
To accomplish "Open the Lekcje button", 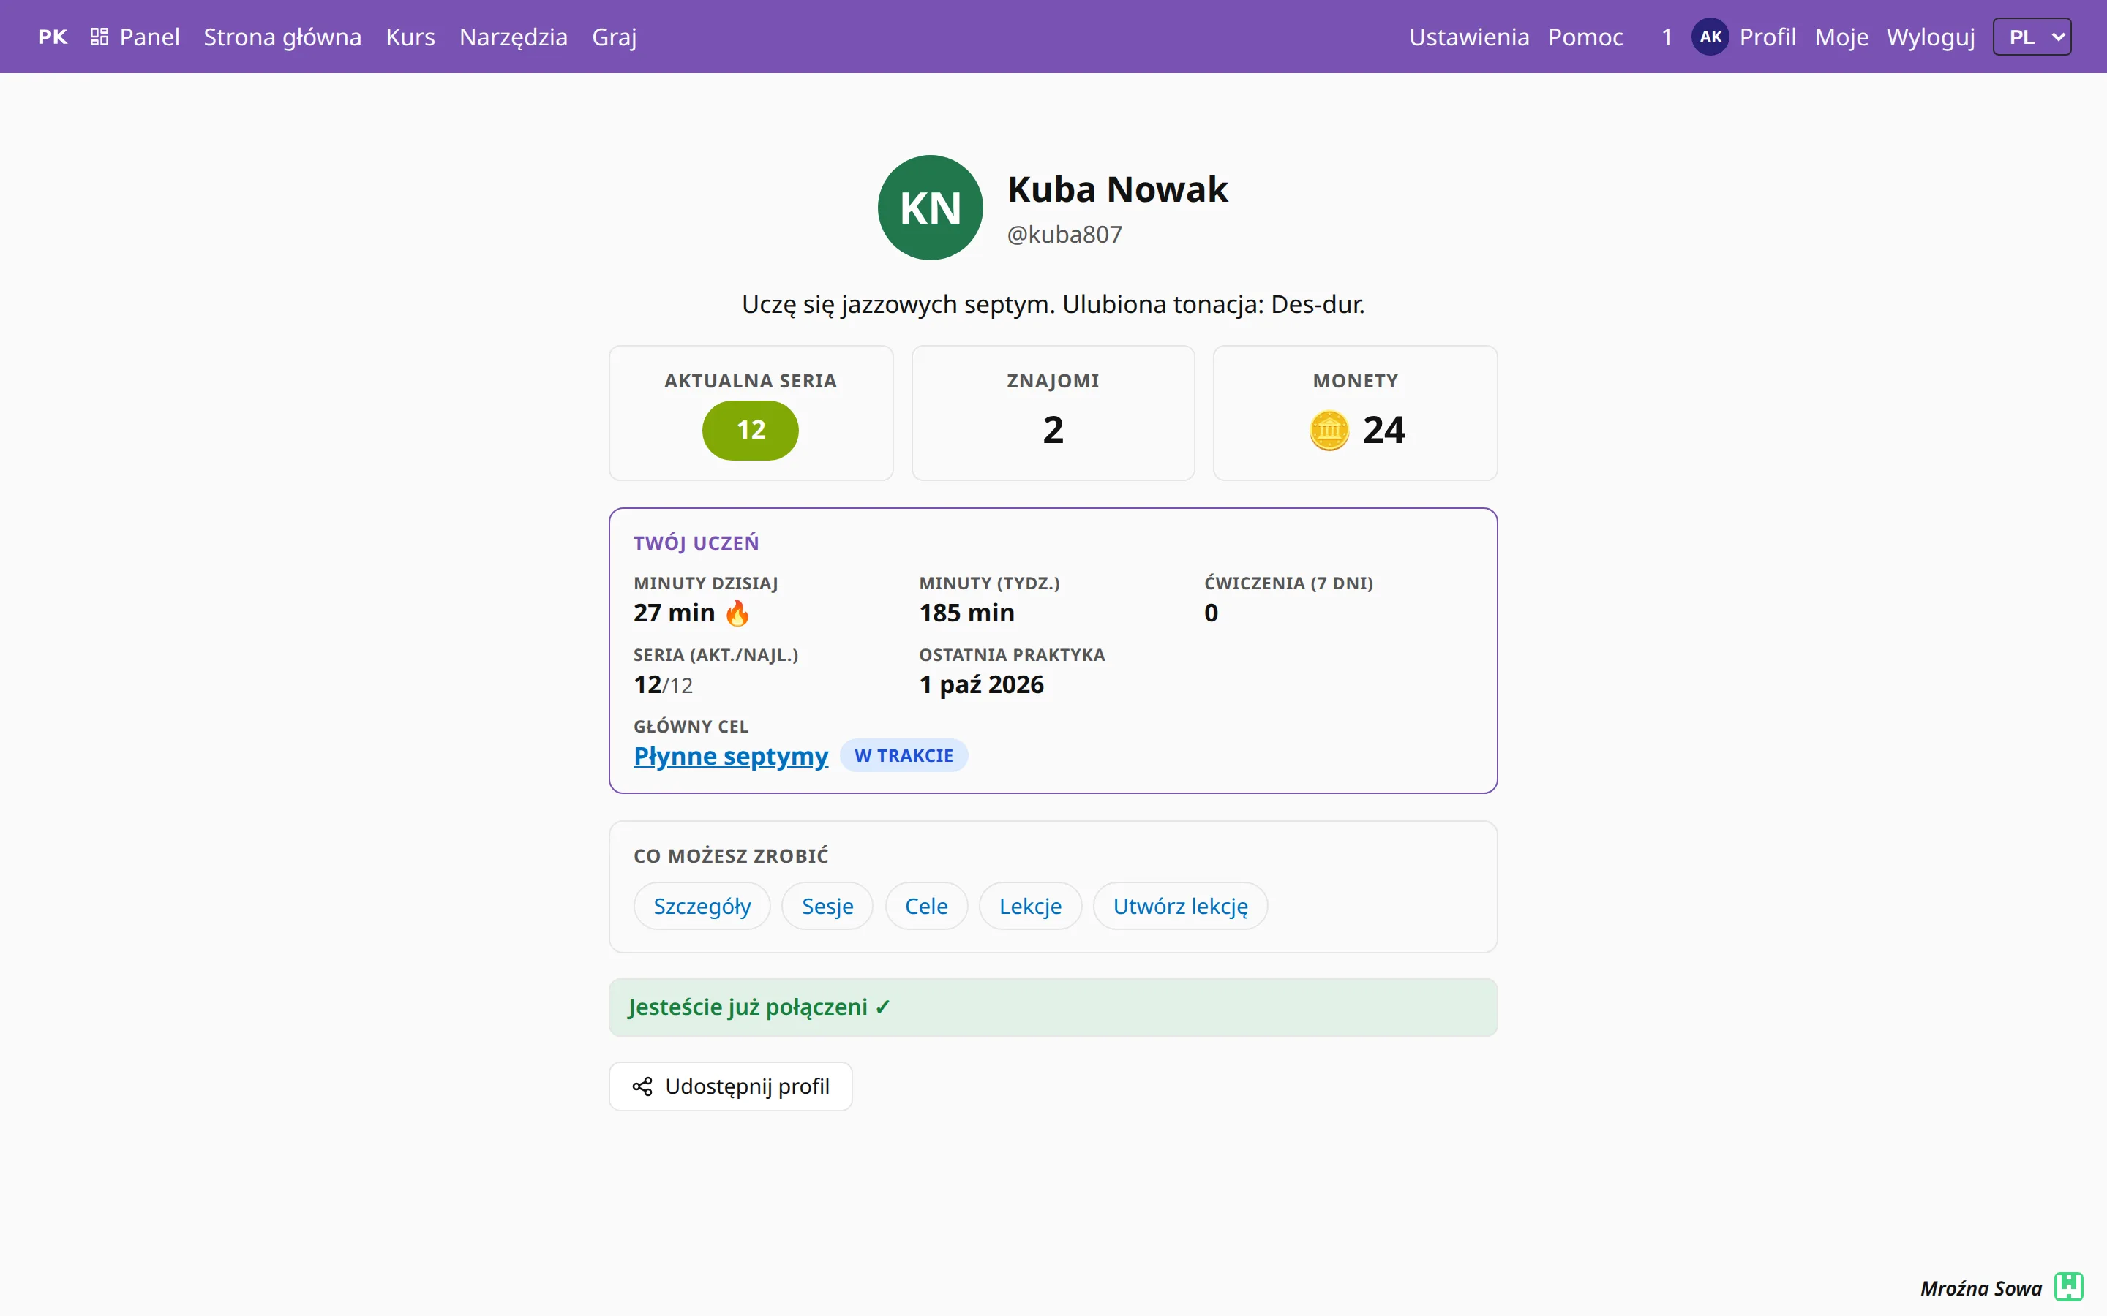I will [x=1030, y=906].
